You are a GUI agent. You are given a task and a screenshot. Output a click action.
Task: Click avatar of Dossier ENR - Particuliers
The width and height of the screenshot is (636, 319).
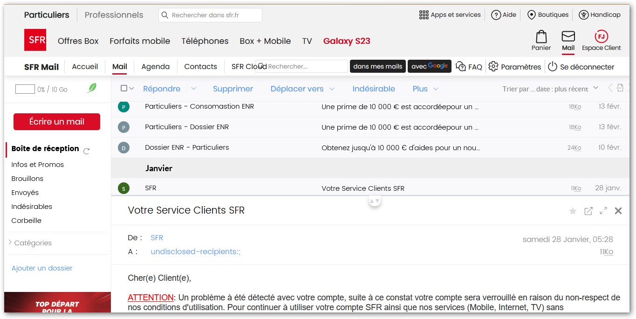coord(123,148)
